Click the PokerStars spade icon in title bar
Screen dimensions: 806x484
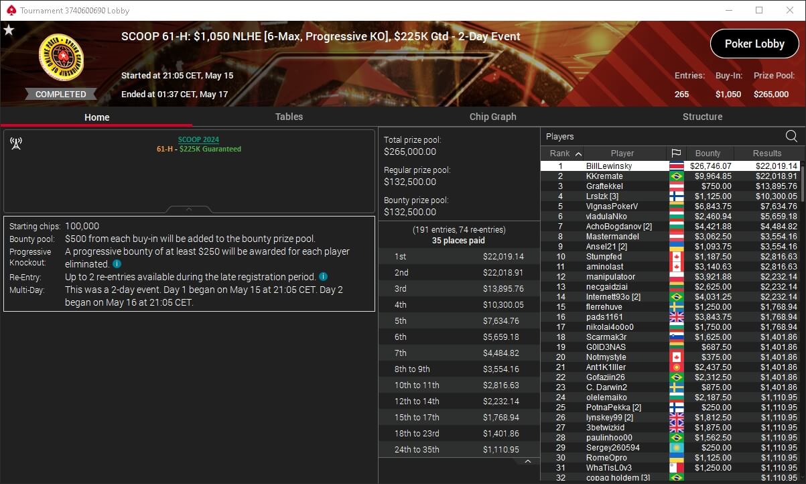tap(9, 10)
